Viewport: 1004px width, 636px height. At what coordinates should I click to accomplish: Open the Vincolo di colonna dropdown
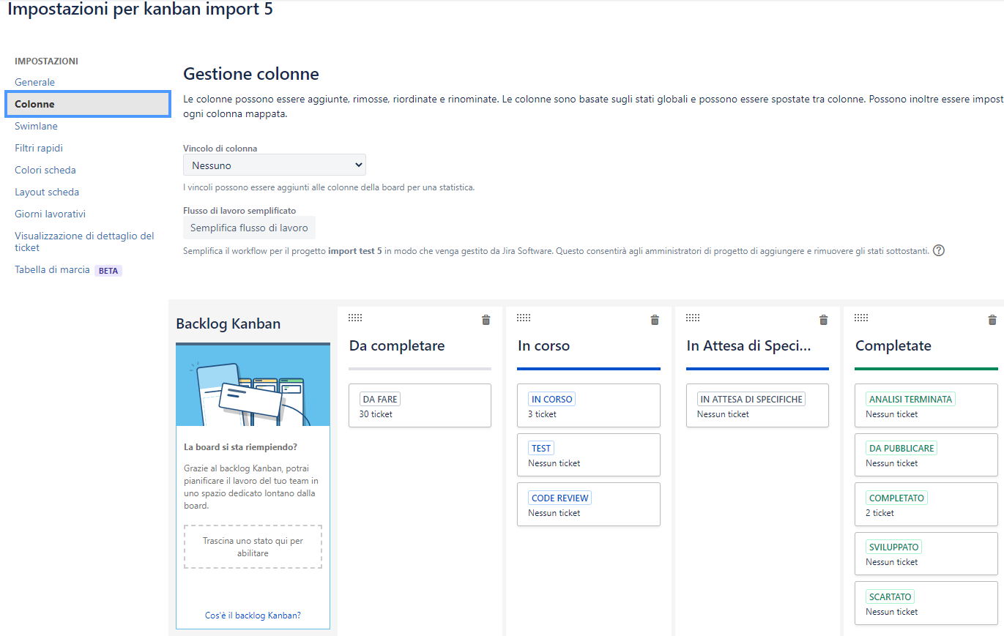275,165
